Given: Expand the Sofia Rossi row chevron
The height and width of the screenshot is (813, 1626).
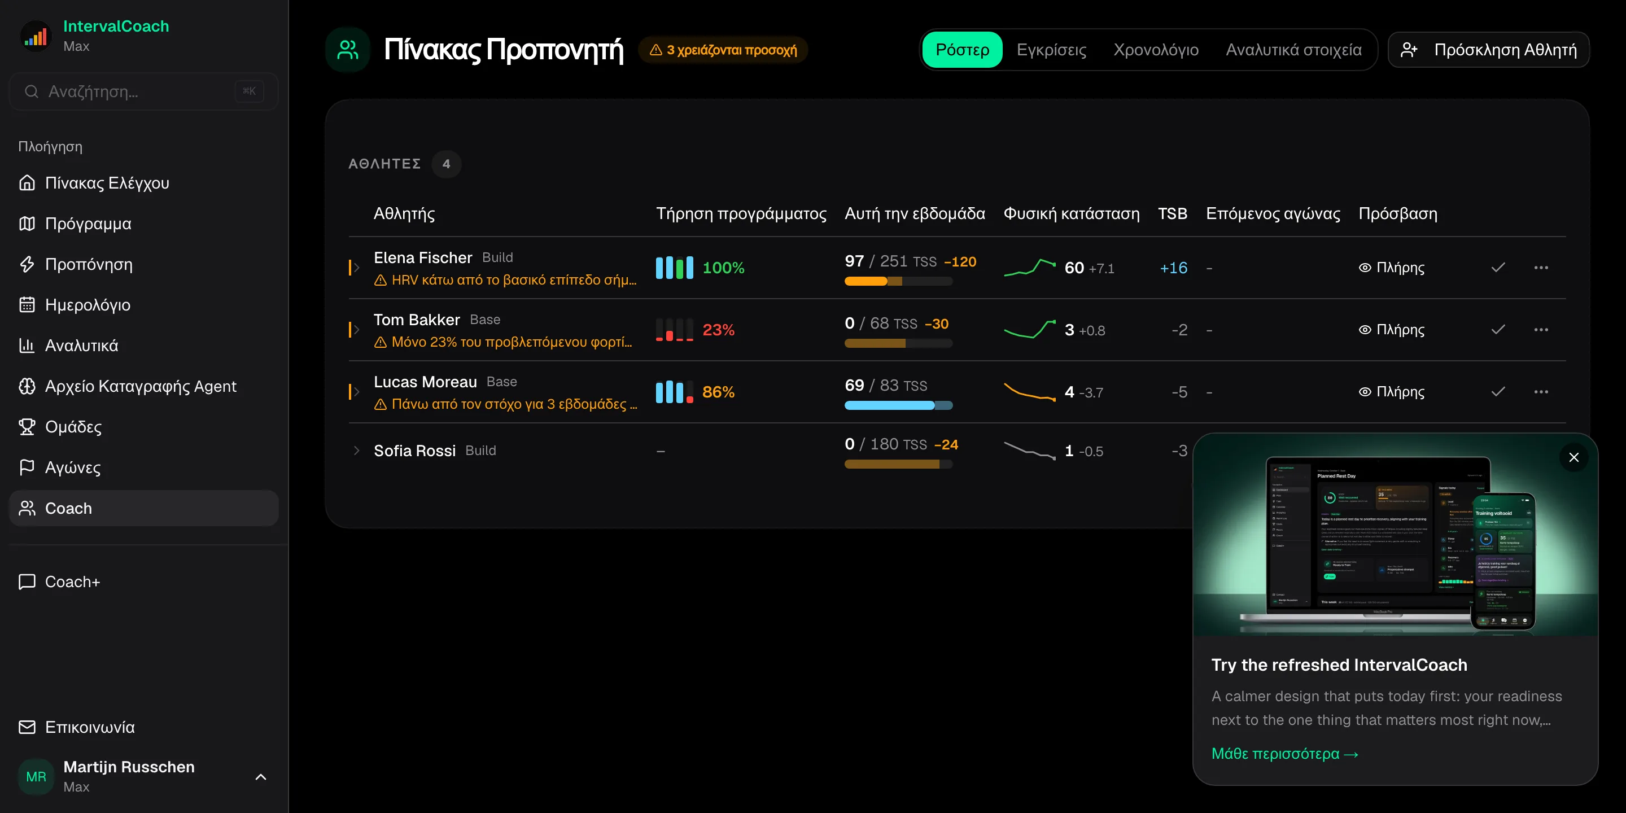Looking at the screenshot, I should tap(357, 451).
